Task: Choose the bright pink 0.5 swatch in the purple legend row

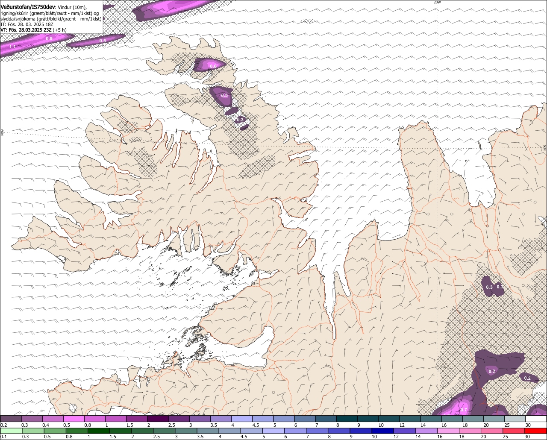Action: point(74,419)
